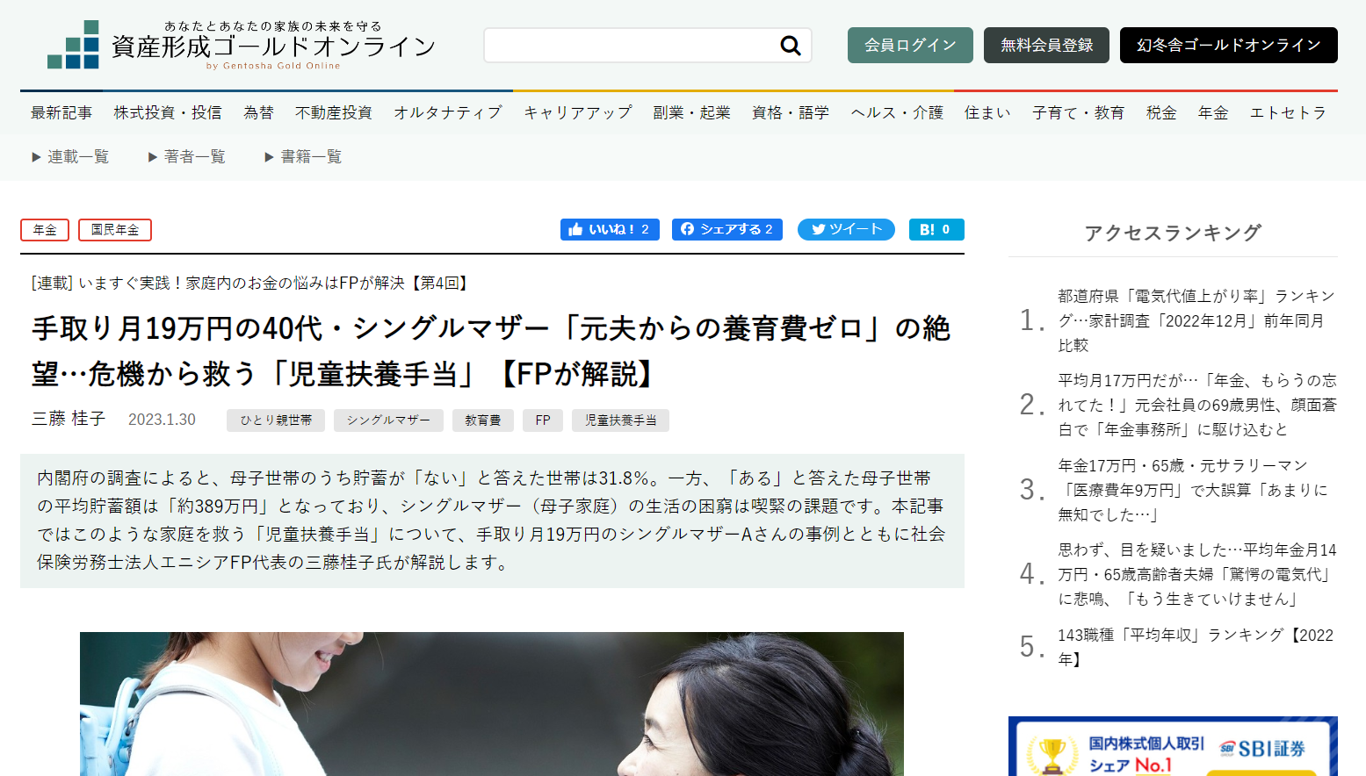Open the 最新記事 menu item
Viewport: 1366px width, 776px height.
click(61, 112)
